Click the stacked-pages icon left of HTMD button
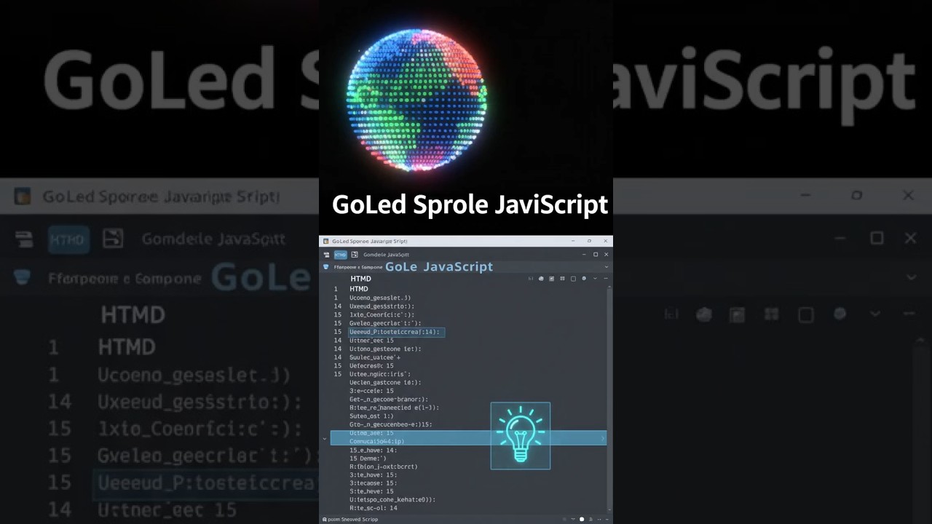 pos(325,255)
